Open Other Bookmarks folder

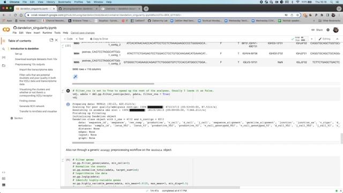point(330,20)
